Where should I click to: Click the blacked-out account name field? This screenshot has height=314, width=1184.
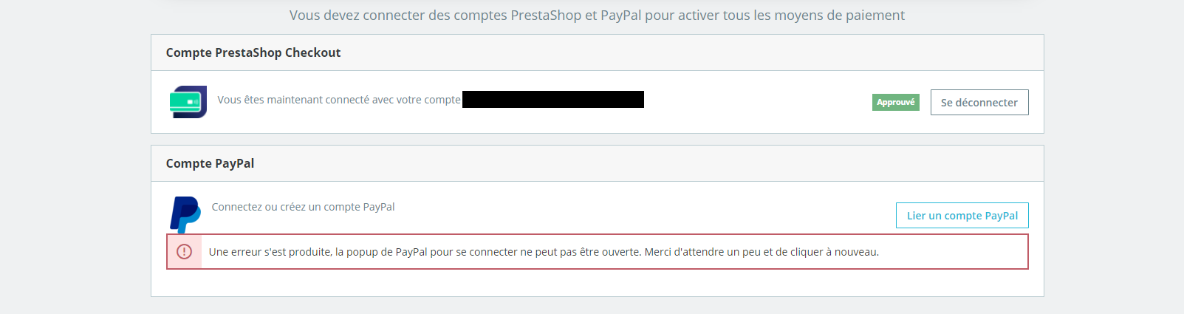553,99
